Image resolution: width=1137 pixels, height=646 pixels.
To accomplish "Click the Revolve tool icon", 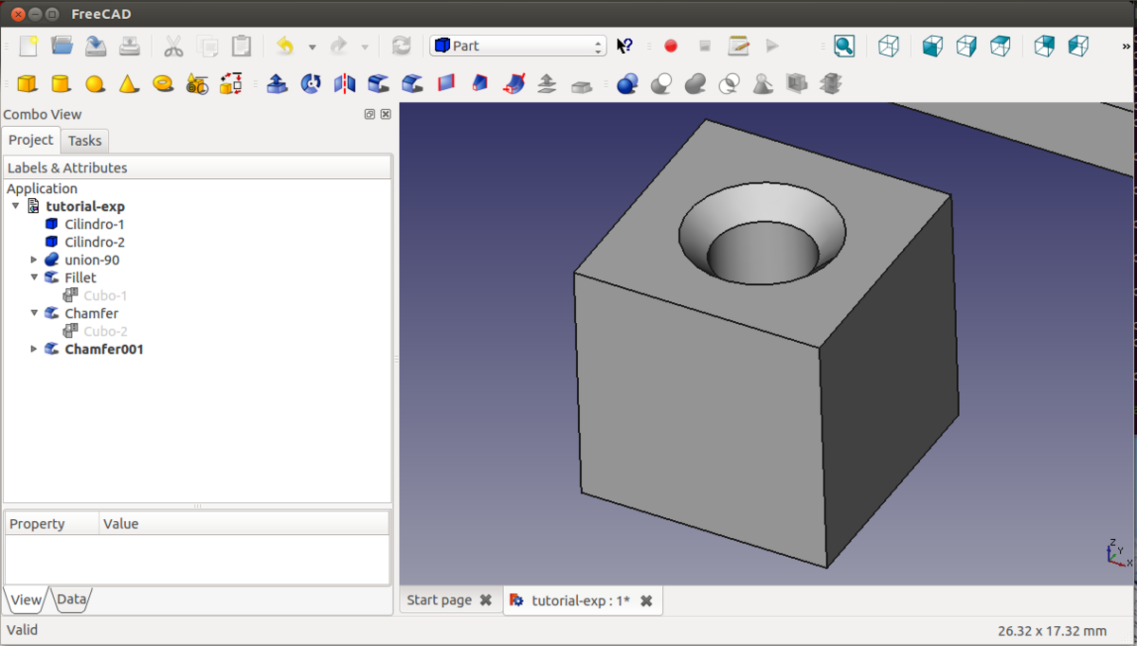I will (x=311, y=83).
